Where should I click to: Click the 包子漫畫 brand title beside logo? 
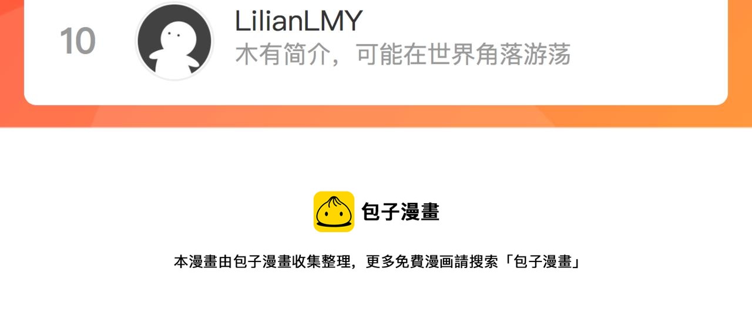click(x=400, y=212)
